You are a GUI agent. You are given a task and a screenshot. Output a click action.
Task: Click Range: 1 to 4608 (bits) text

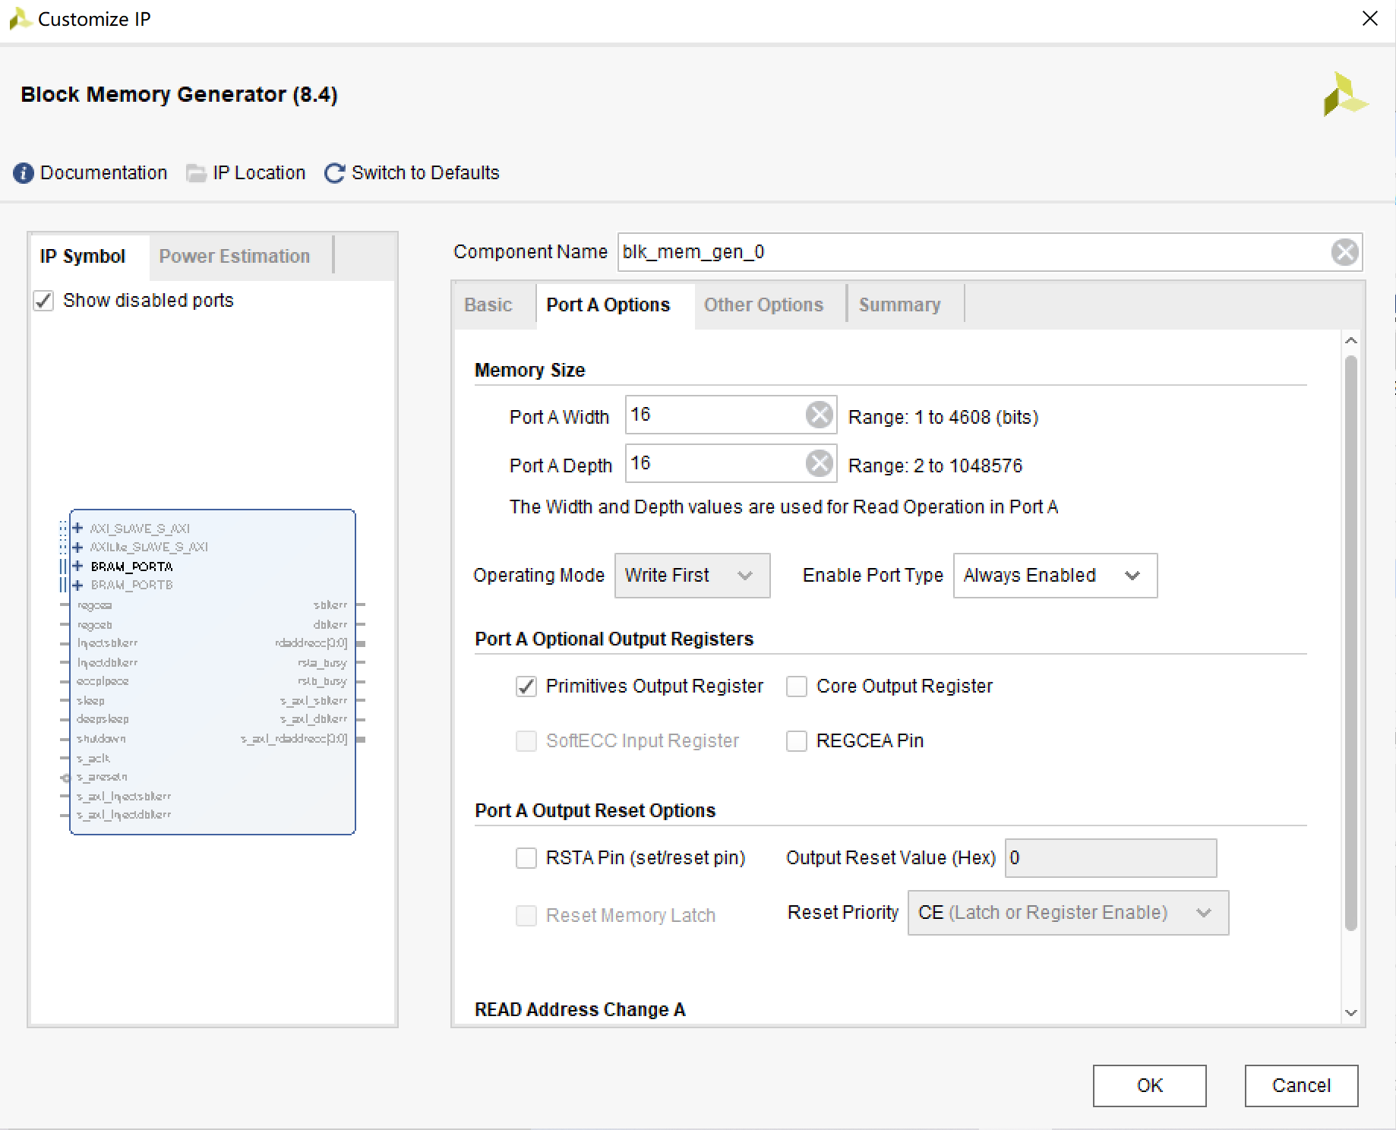(943, 418)
